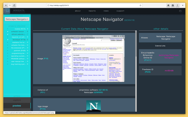
Task: Open the about menu item
Action: coord(78,11)
